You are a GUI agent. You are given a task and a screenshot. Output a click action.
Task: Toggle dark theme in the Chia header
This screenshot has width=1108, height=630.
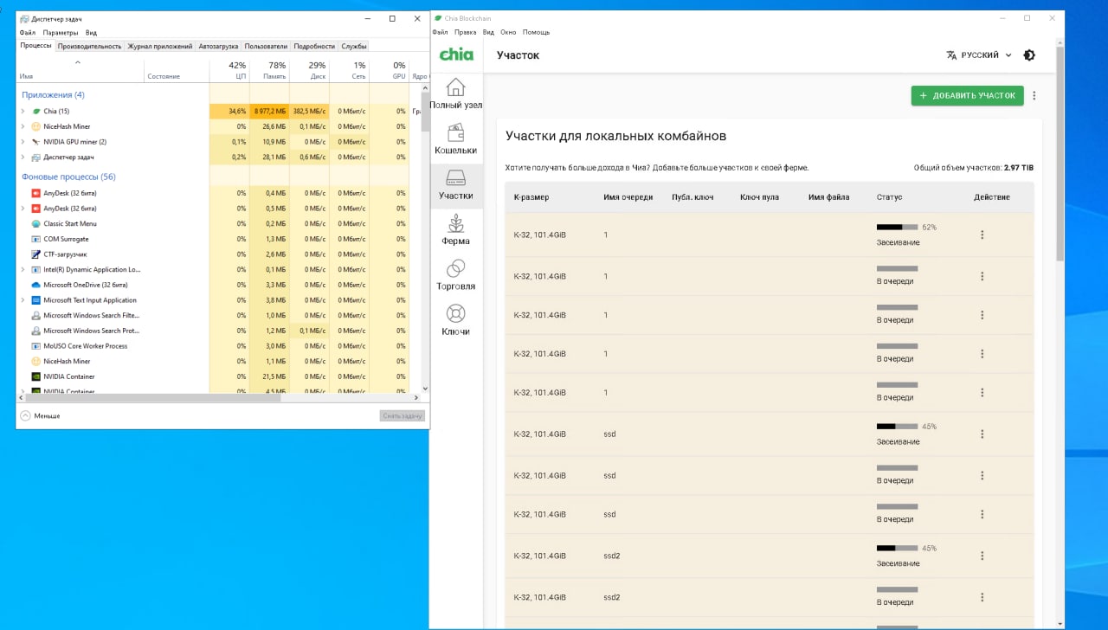[1028, 55]
